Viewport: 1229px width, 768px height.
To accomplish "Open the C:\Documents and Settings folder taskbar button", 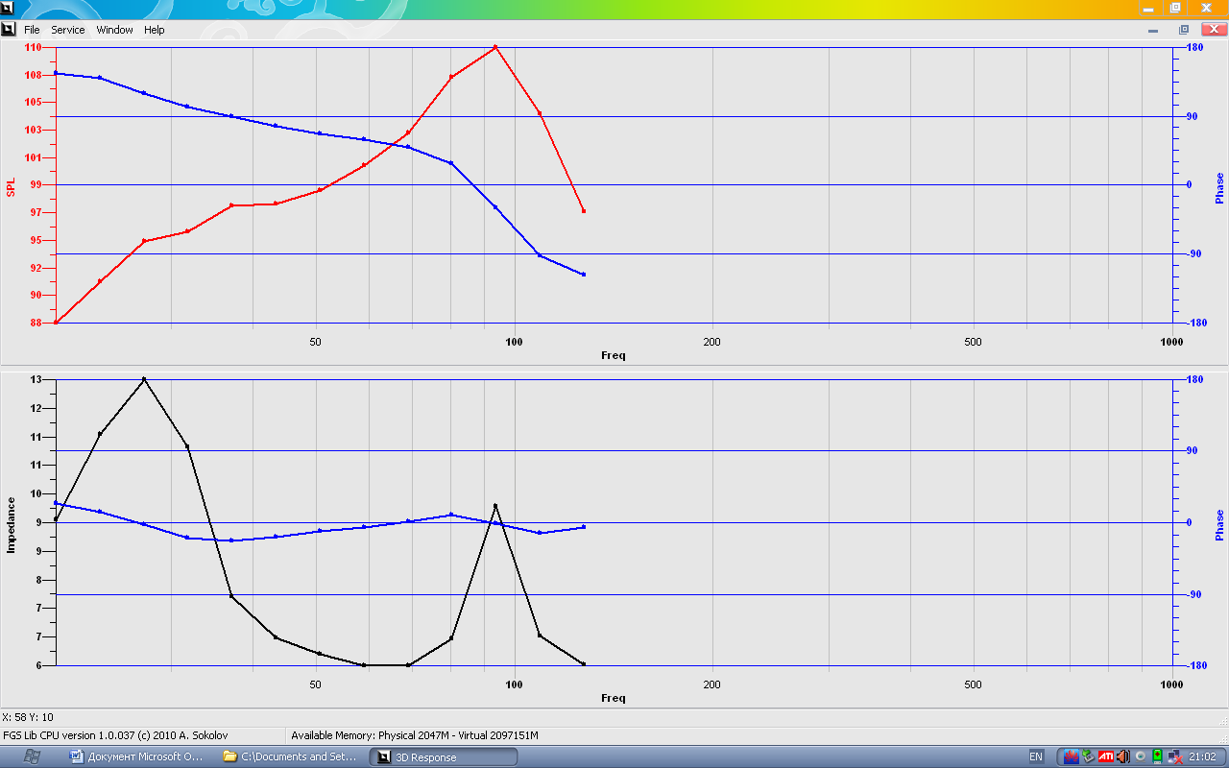I will (290, 756).
